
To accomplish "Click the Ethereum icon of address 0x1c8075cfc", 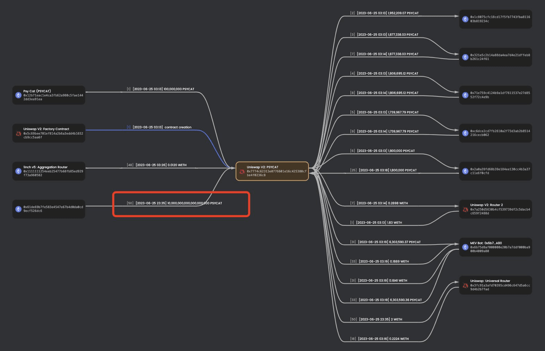I will pyautogui.click(x=465, y=19).
